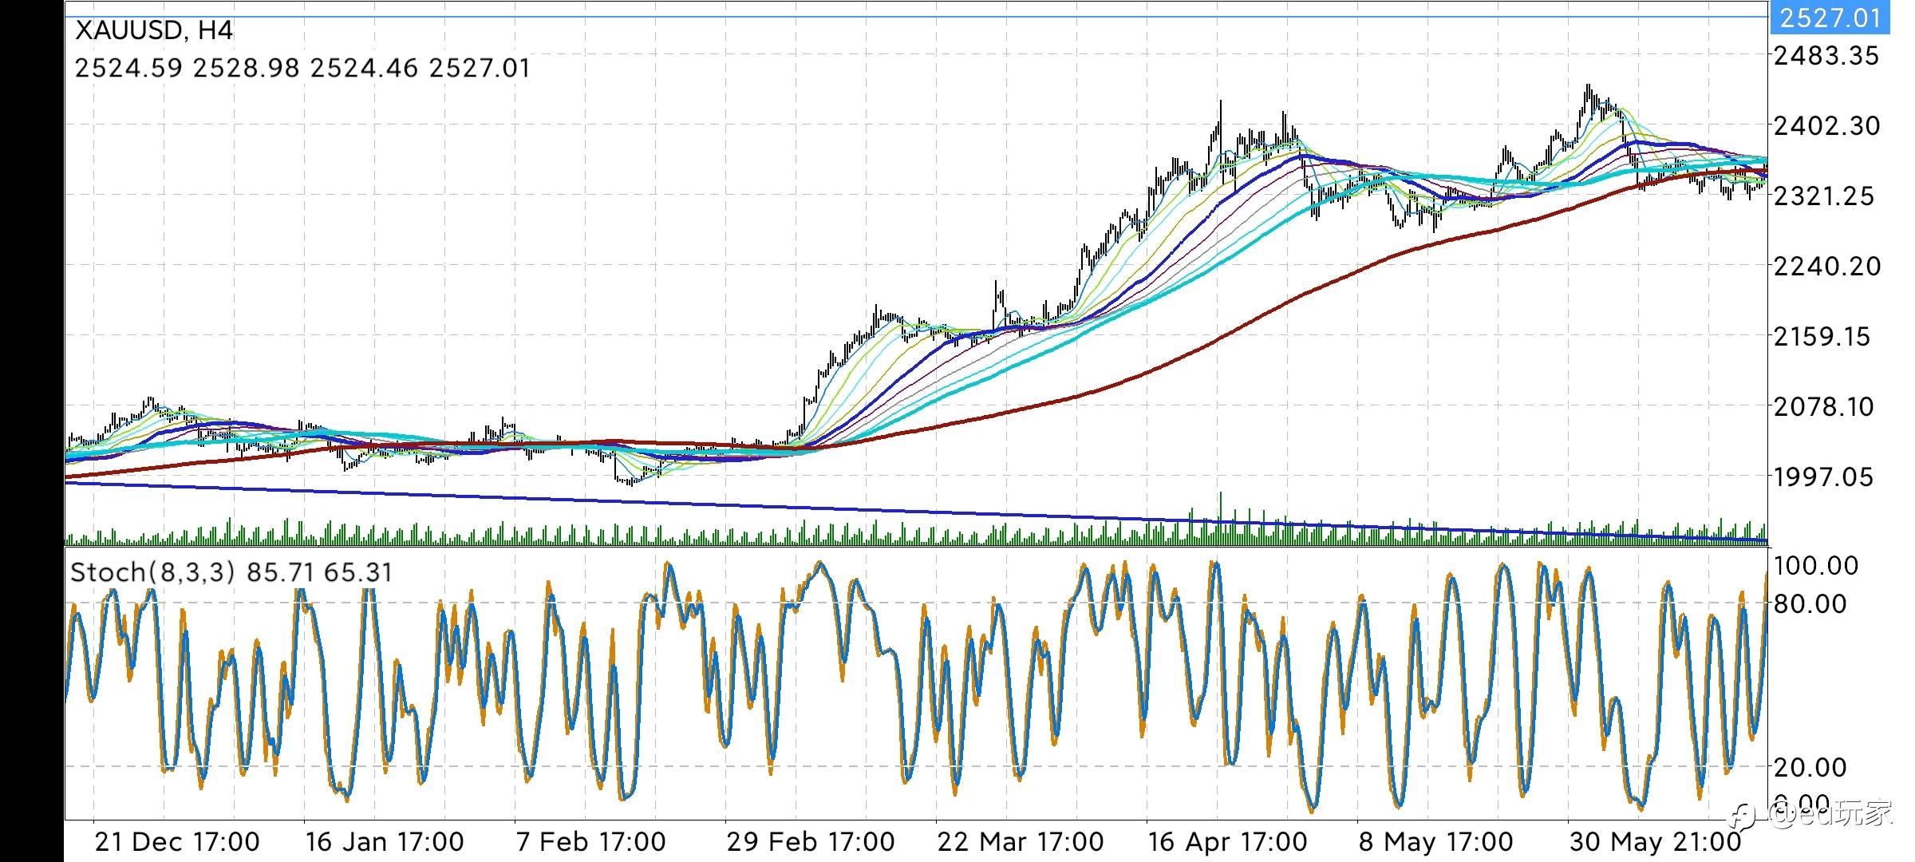Click the 2078.10 price axis label
This screenshot has height=862, width=1915.
pos(1823,407)
